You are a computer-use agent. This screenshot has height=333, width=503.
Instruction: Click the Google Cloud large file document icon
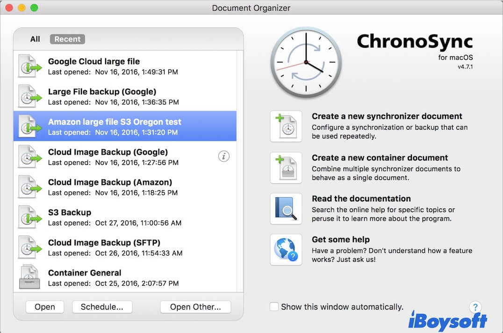point(29,66)
